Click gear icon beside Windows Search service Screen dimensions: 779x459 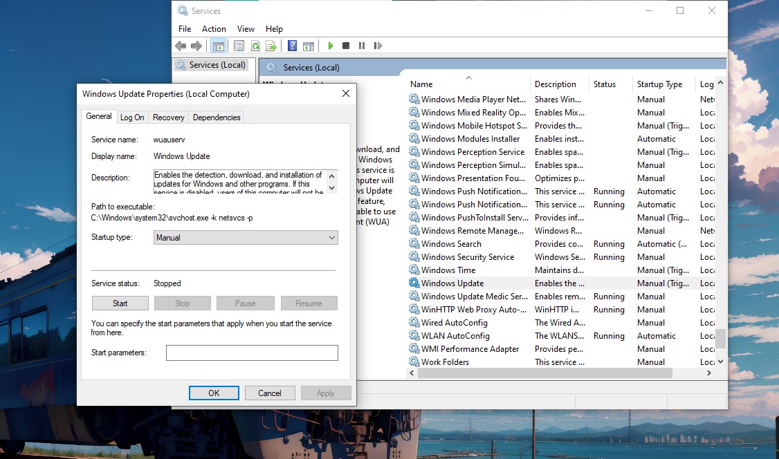414,243
